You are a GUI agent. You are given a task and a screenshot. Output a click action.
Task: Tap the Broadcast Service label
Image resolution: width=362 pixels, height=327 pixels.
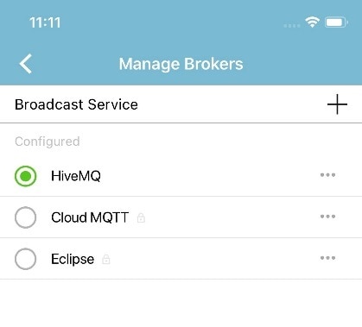pyautogui.click(x=76, y=104)
